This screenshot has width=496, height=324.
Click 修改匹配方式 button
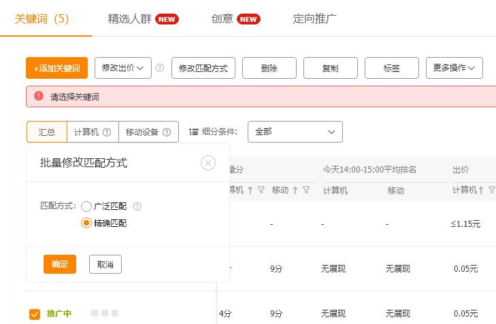[x=203, y=68]
